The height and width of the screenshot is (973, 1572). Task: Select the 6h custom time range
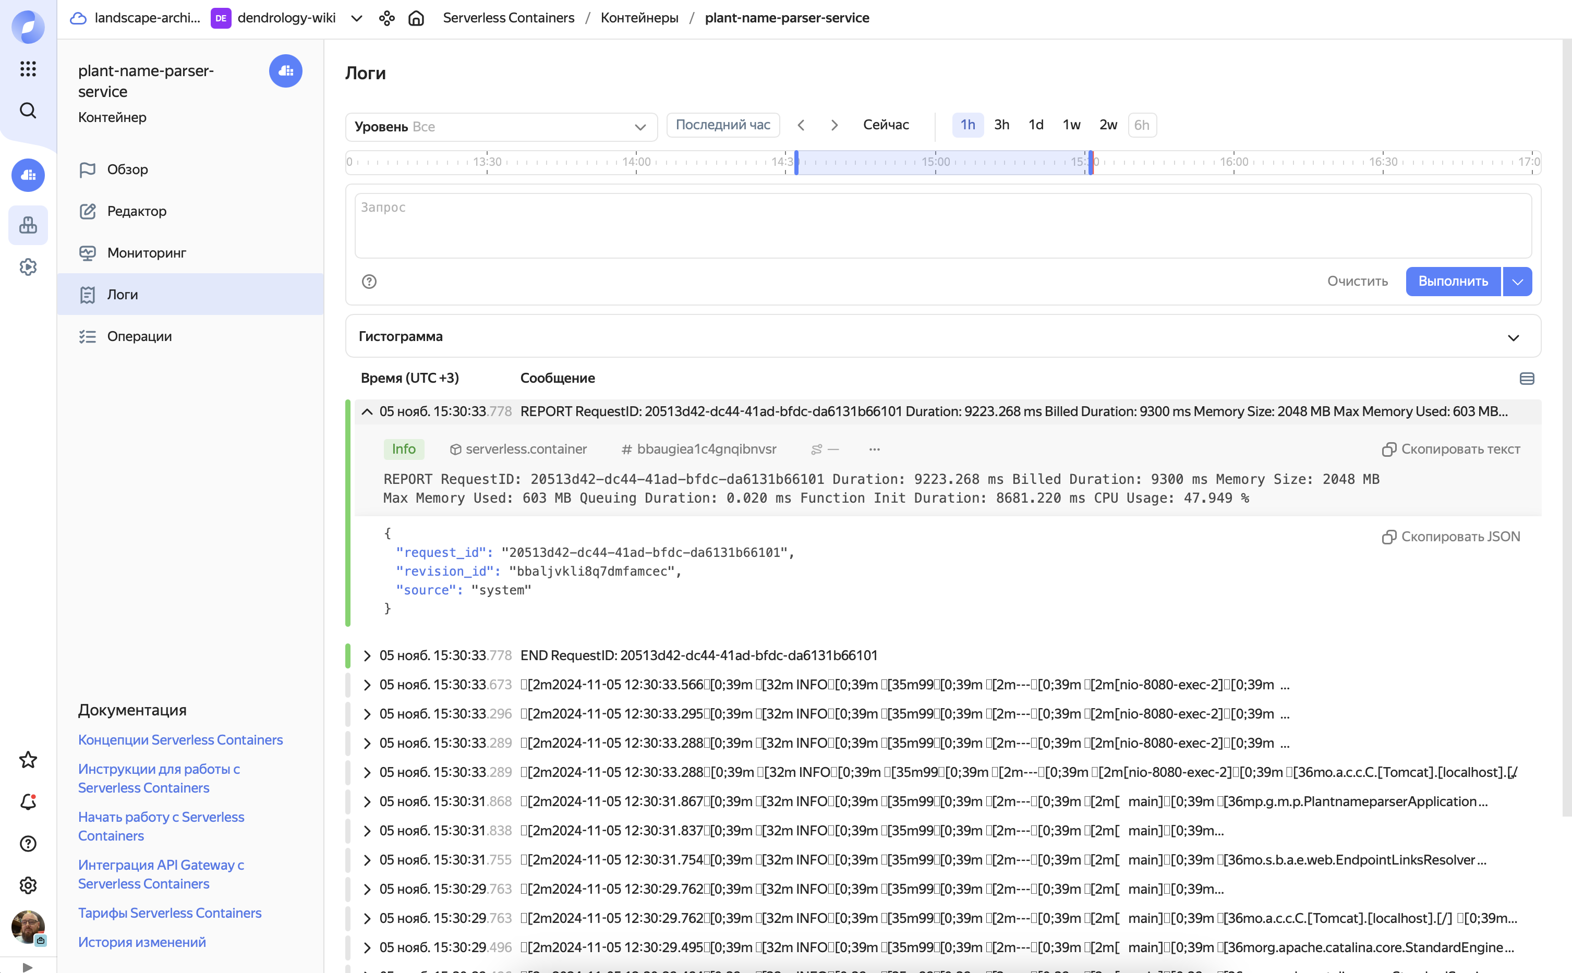(x=1142, y=125)
